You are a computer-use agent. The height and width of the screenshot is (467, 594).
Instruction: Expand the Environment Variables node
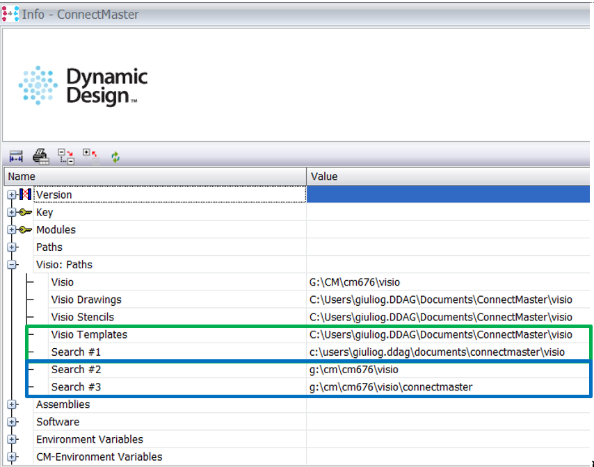coord(12,439)
